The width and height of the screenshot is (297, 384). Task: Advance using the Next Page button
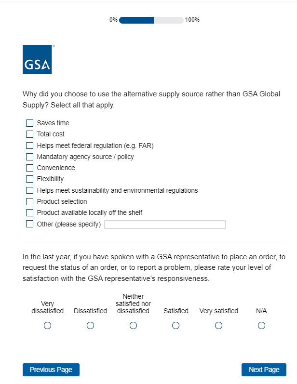click(x=264, y=370)
